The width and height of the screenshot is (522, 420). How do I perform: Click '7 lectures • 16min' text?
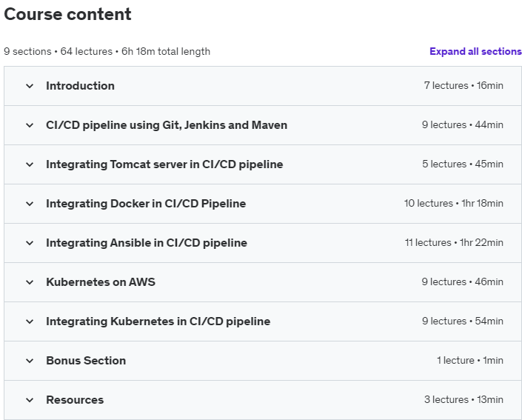click(x=464, y=86)
